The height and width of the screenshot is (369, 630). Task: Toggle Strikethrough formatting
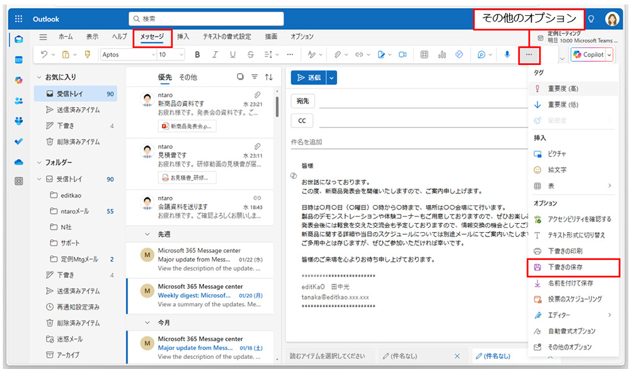click(x=250, y=54)
